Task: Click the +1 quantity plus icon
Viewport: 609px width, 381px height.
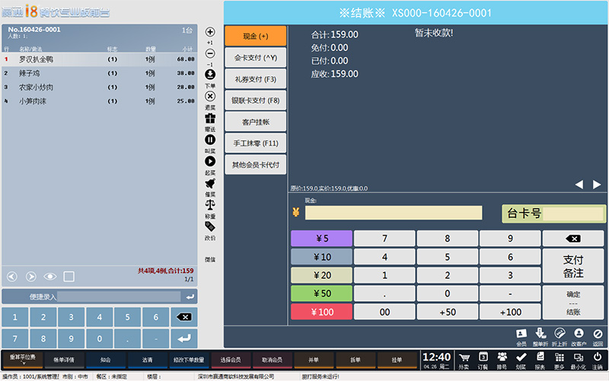Action: 210,33
